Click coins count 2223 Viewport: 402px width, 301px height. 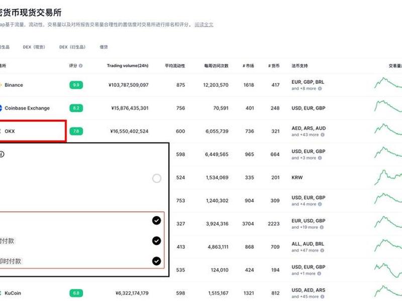pyautogui.click(x=273, y=224)
